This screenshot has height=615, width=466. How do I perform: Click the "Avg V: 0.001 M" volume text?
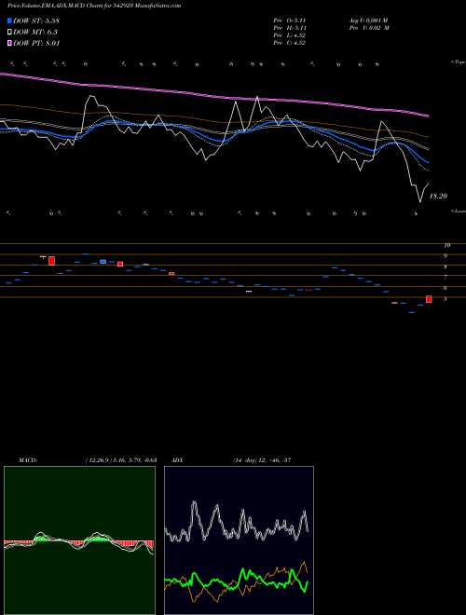pyautogui.click(x=368, y=20)
